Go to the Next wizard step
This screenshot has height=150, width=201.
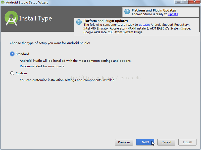tap(145, 142)
